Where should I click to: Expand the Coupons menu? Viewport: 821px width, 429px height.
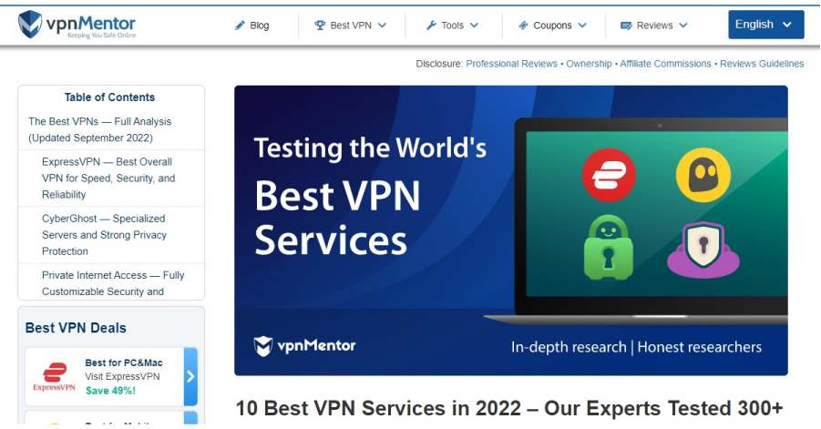(582, 26)
